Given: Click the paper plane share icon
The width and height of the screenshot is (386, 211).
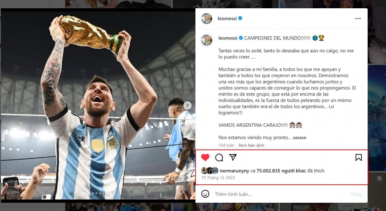Looking at the screenshot, I should tap(233, 157).
